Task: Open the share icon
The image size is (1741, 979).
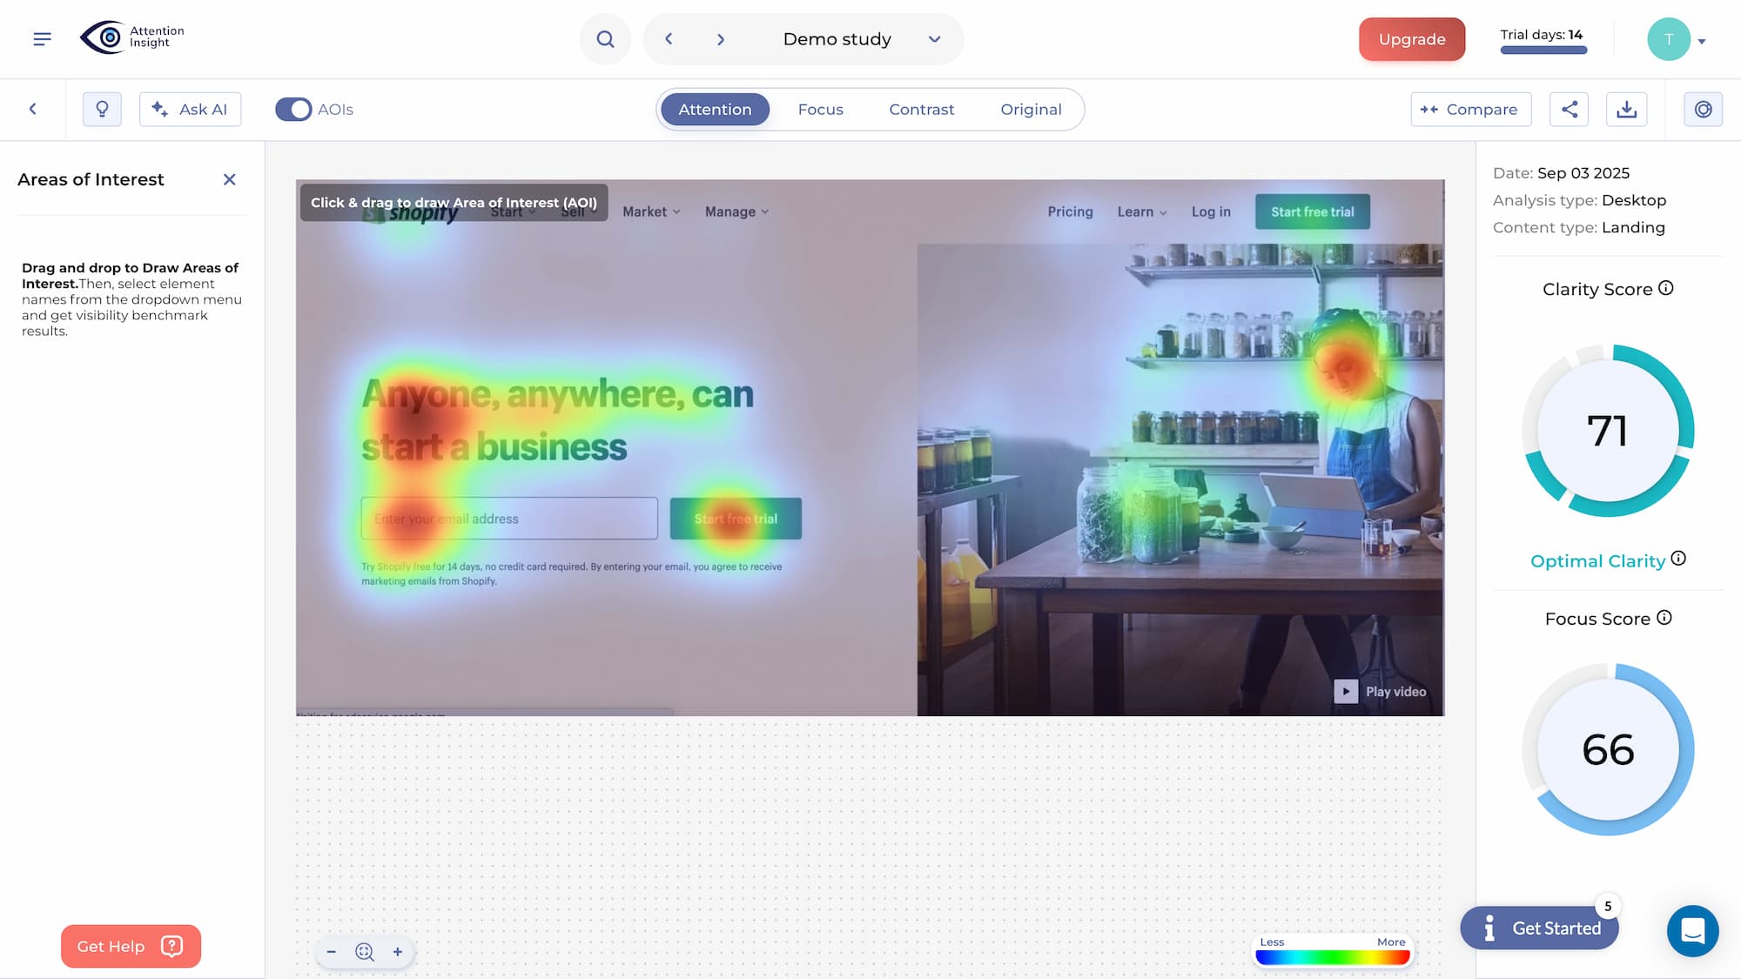Action: [x=1570, y=110]
